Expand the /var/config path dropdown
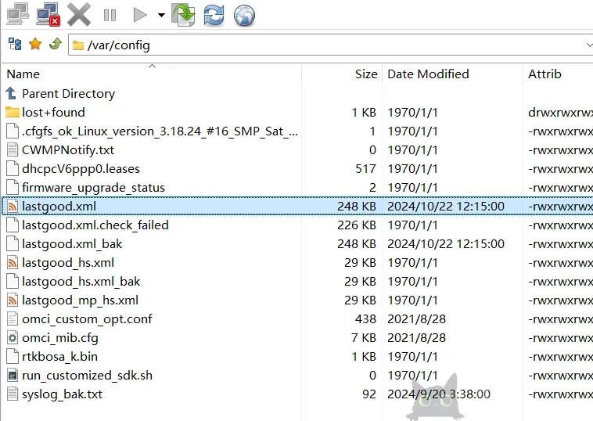 (x=588, y=45)
